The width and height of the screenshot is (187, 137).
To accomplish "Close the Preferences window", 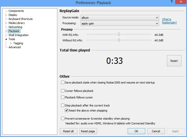I will click(x=181, y=2).
